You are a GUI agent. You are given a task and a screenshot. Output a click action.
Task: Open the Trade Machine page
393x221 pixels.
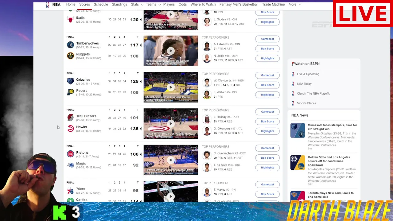tap(273, 5)
